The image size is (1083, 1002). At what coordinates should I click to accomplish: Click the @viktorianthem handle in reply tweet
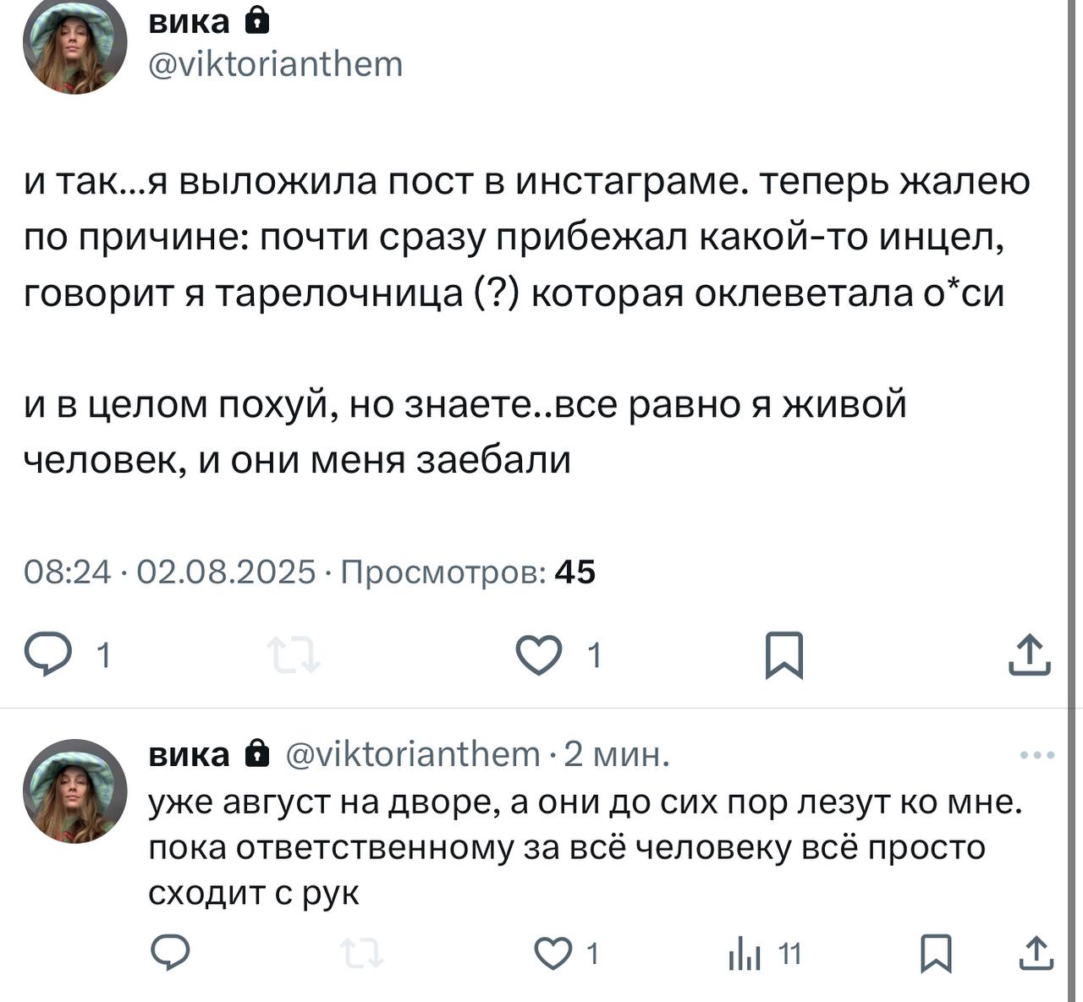click(413, 753)
